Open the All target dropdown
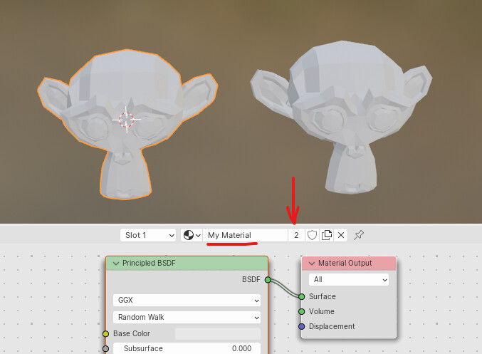This screenshot has height=354, width=482. pyautogui.click(x=349, y=280)
